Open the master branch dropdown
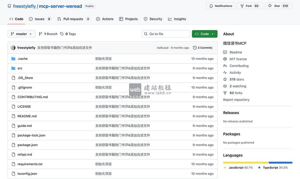The width and height of the screenshot is (300, 179). pyautogui.click(x=21, y=34)
